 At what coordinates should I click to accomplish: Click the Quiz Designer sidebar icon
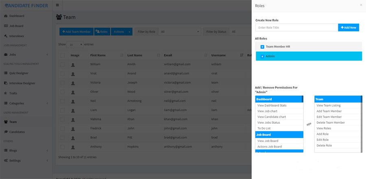click(6, 73)
